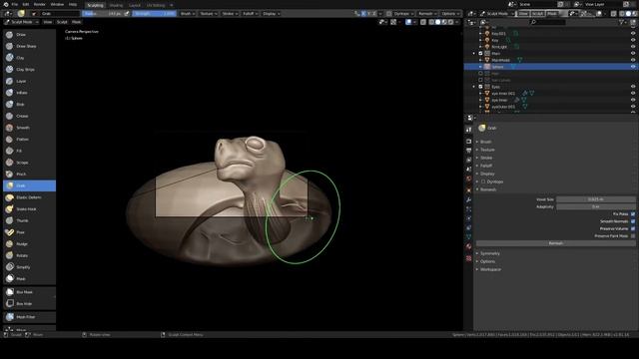Toggle Fix Poles checkbox
Viewport: 639px width, 359px height.
pyautogui.click(x=633, y=214)
